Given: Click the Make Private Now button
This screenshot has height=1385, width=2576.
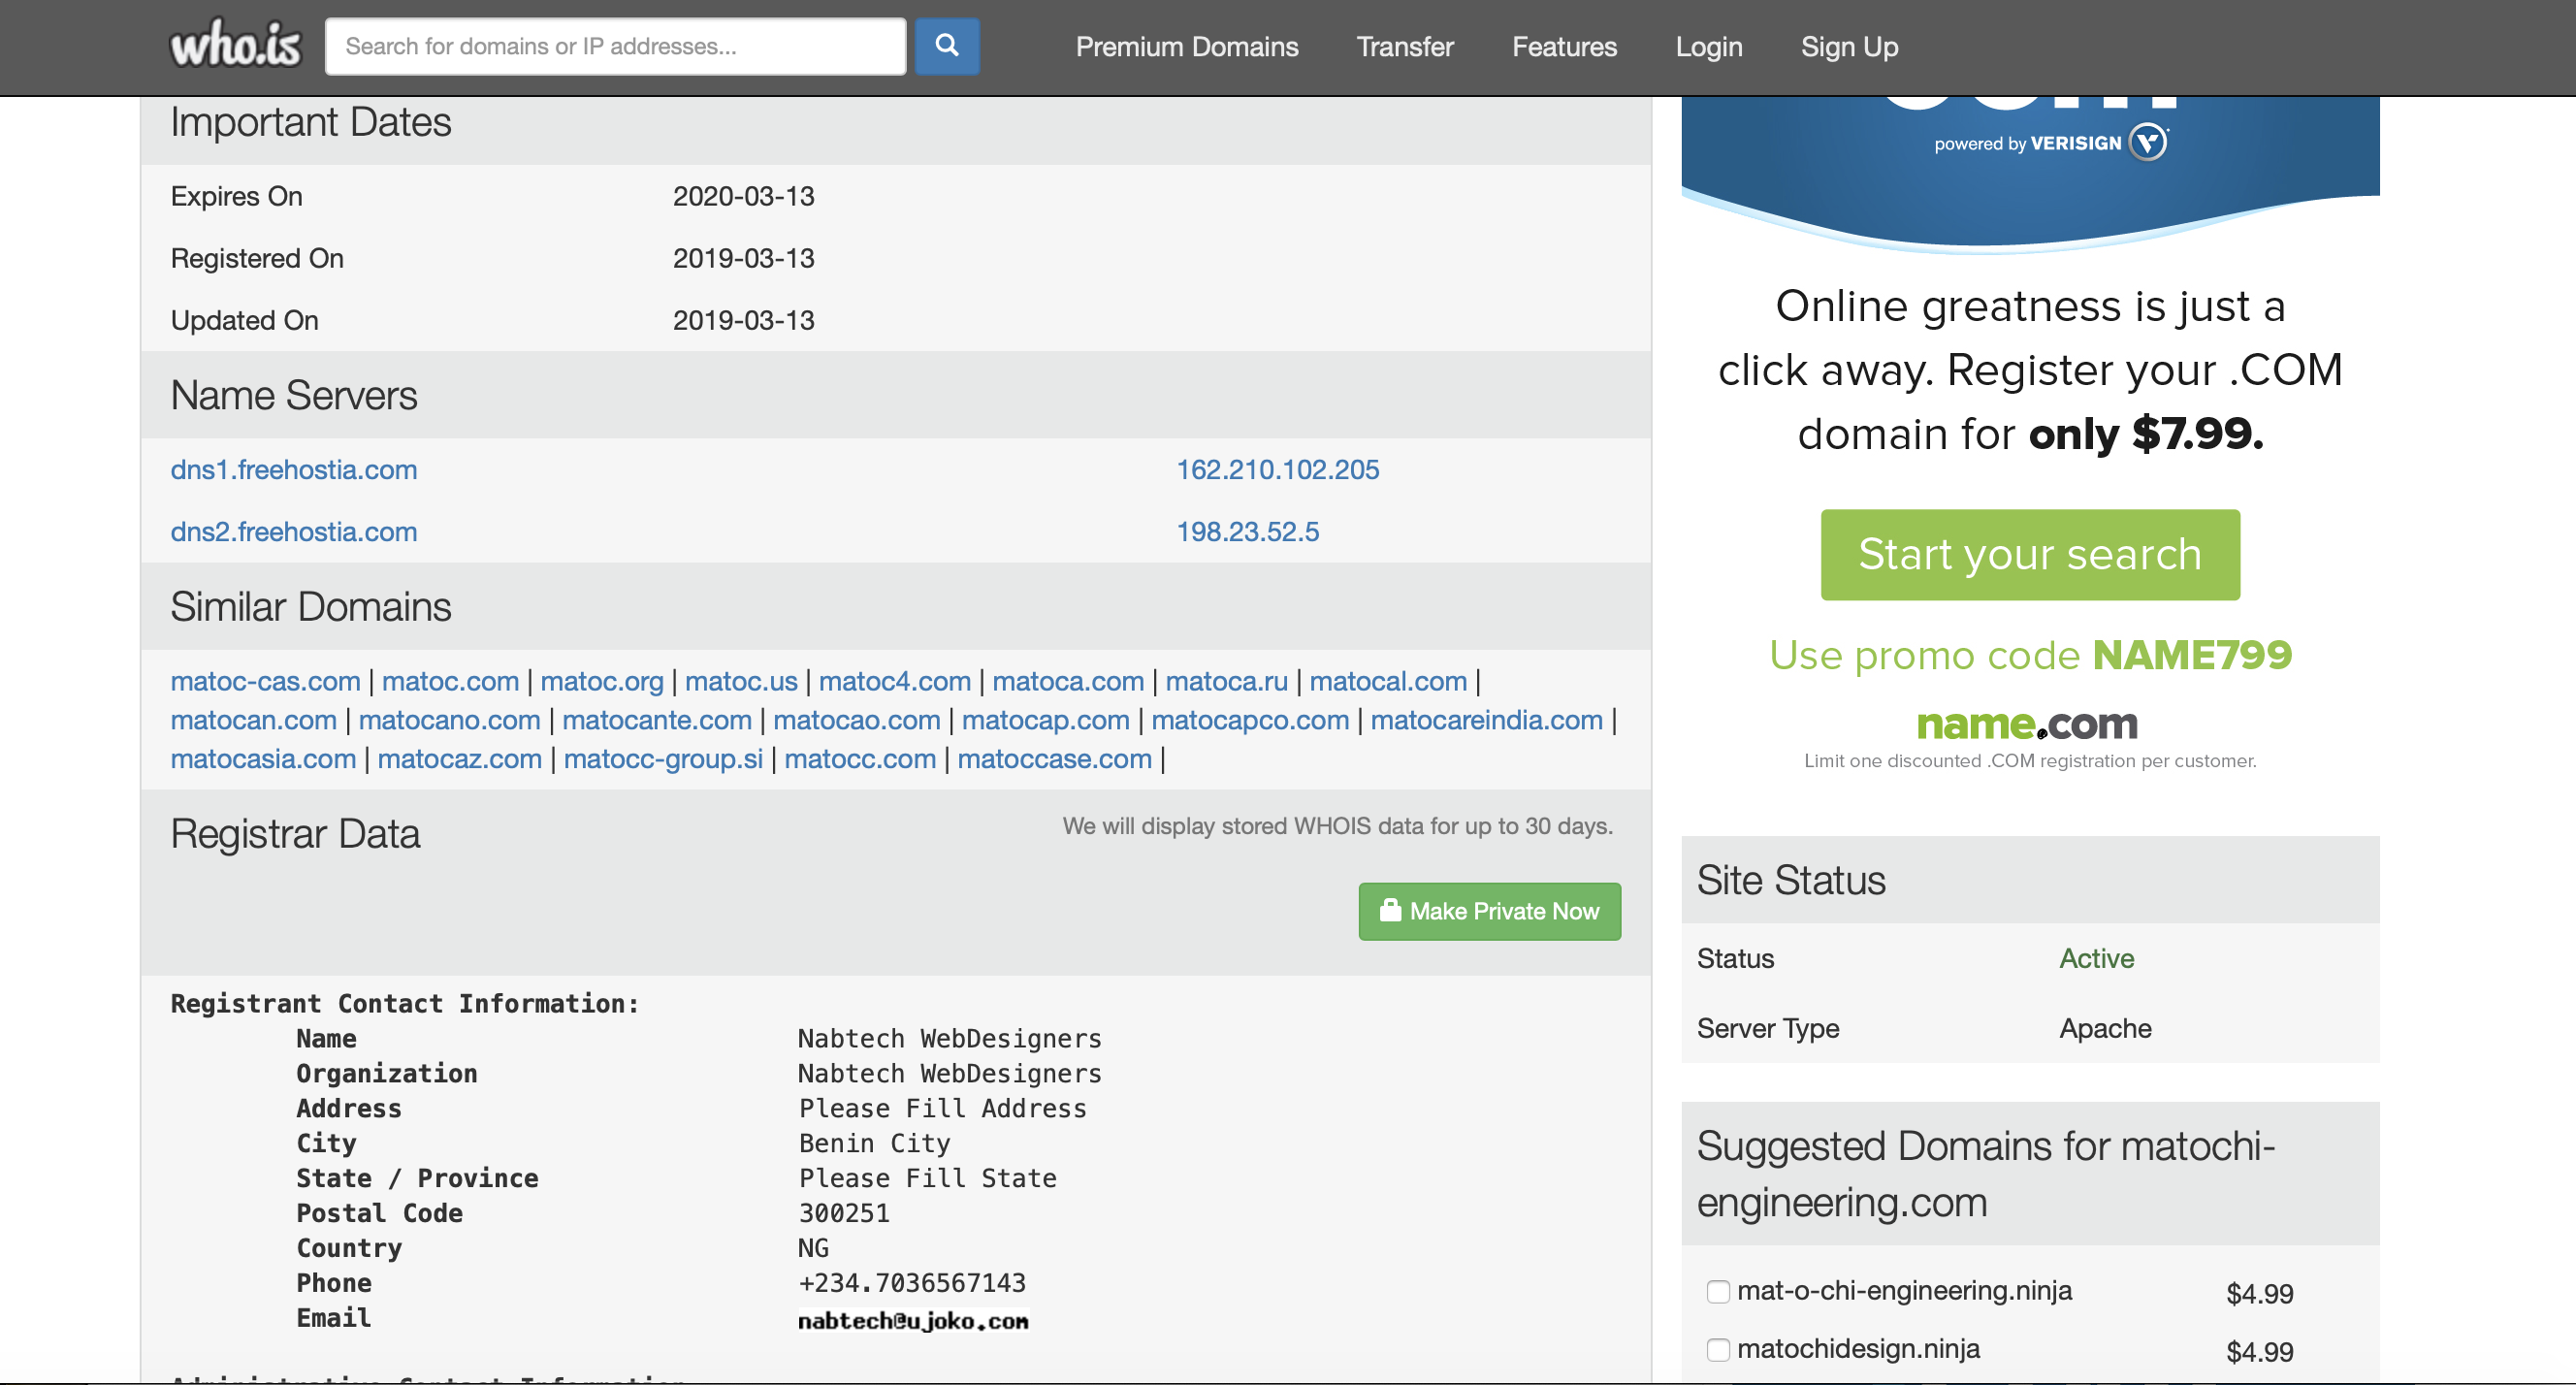Looking at the screenshot, I should pyautogui.click(x=1489, y=911).
